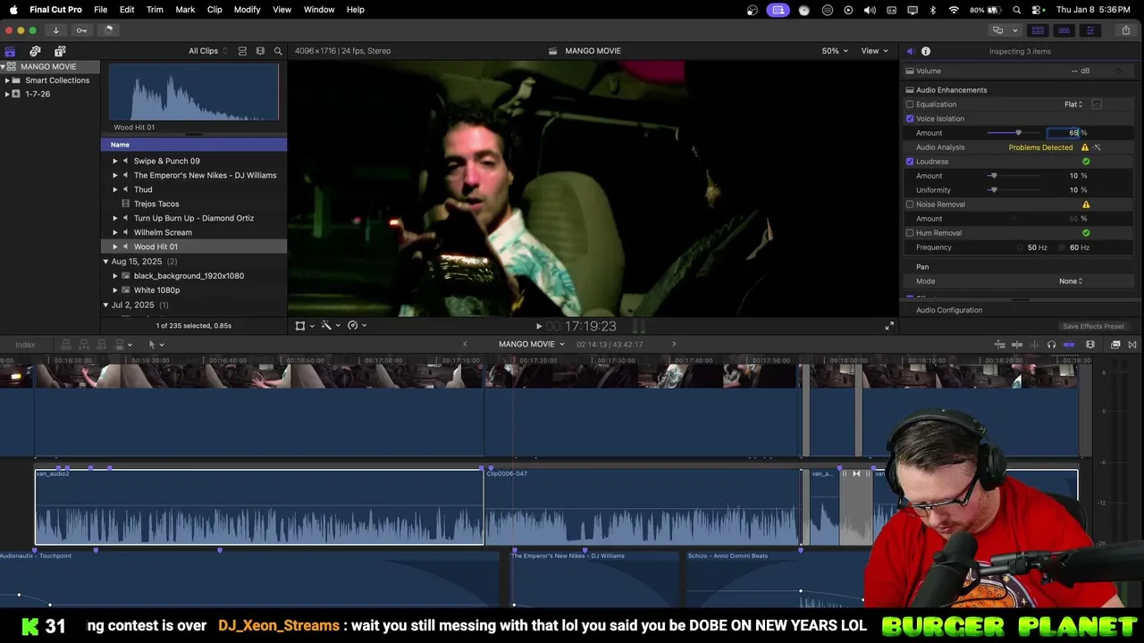Select the Trejos Tacos clip row
The width and height of the screenshot is (1144, 643).
pos(194,204)
